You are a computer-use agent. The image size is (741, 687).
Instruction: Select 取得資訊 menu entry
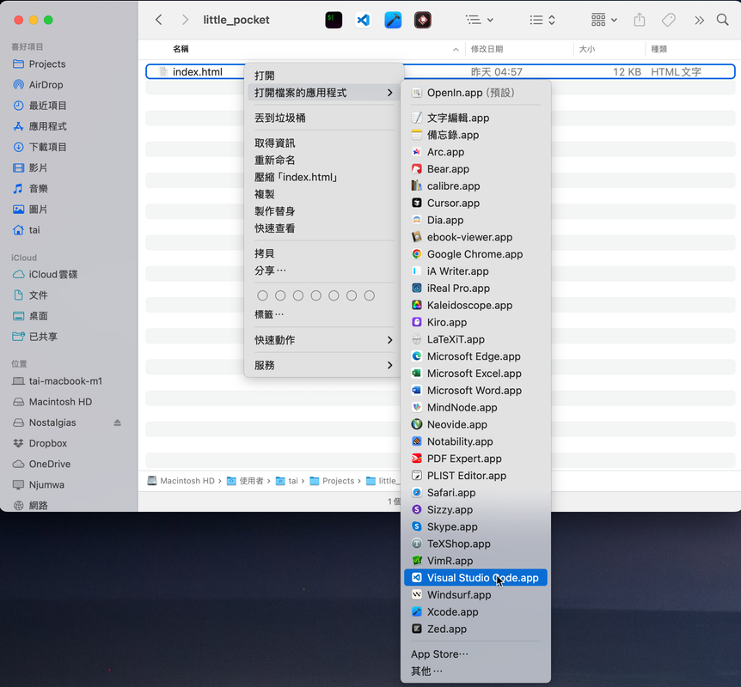coord(324,143)
